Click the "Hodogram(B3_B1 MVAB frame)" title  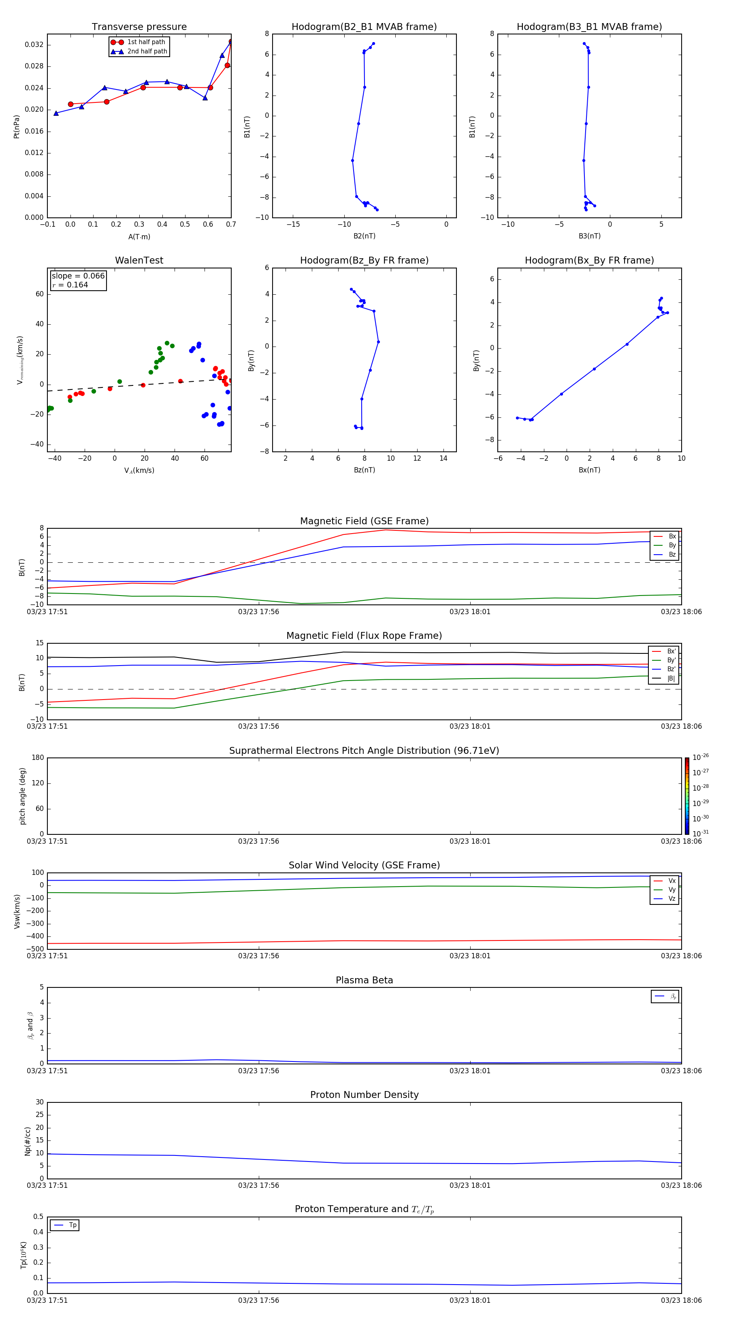[589, 27]
